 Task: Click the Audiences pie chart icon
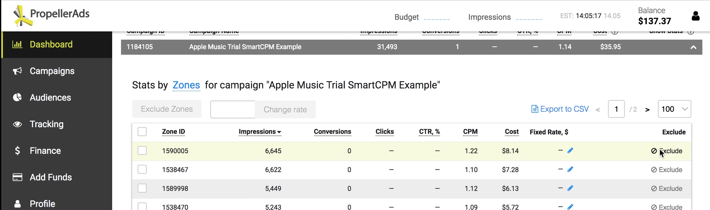coord(17,98)
